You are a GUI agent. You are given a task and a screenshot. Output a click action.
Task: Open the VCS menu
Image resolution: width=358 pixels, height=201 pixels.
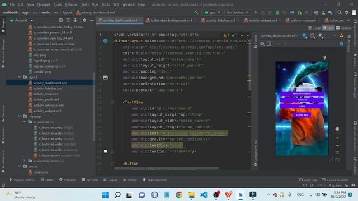pyautogui.click(x=116, y=4)
